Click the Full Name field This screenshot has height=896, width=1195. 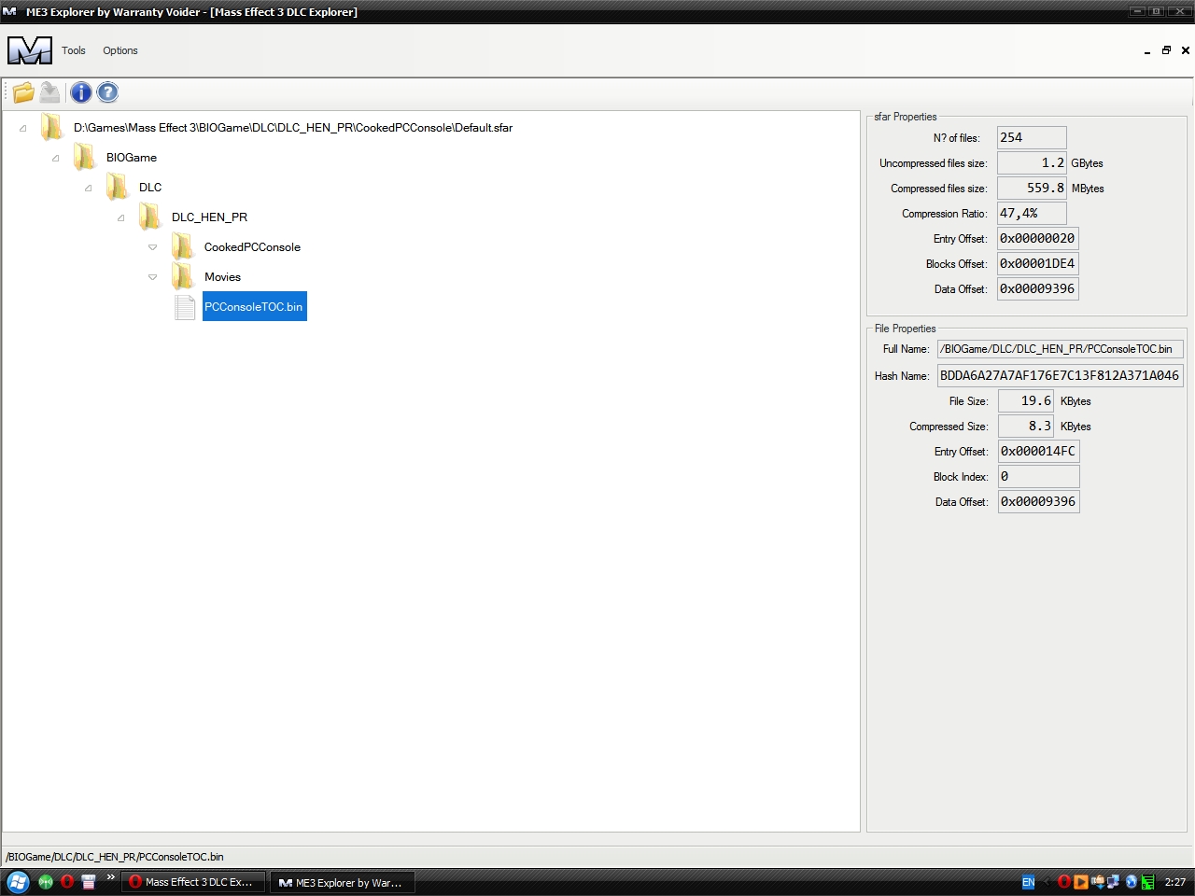[x=1061, y=349]
